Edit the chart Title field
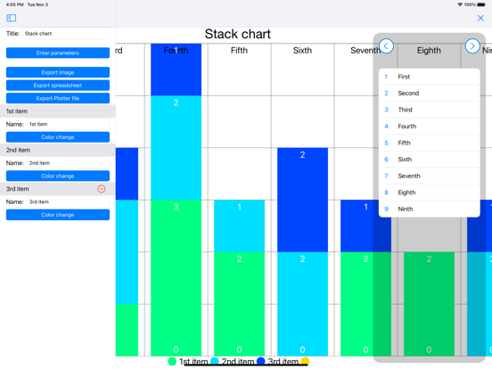The image size is (492, 369). [x=66, y=34]
